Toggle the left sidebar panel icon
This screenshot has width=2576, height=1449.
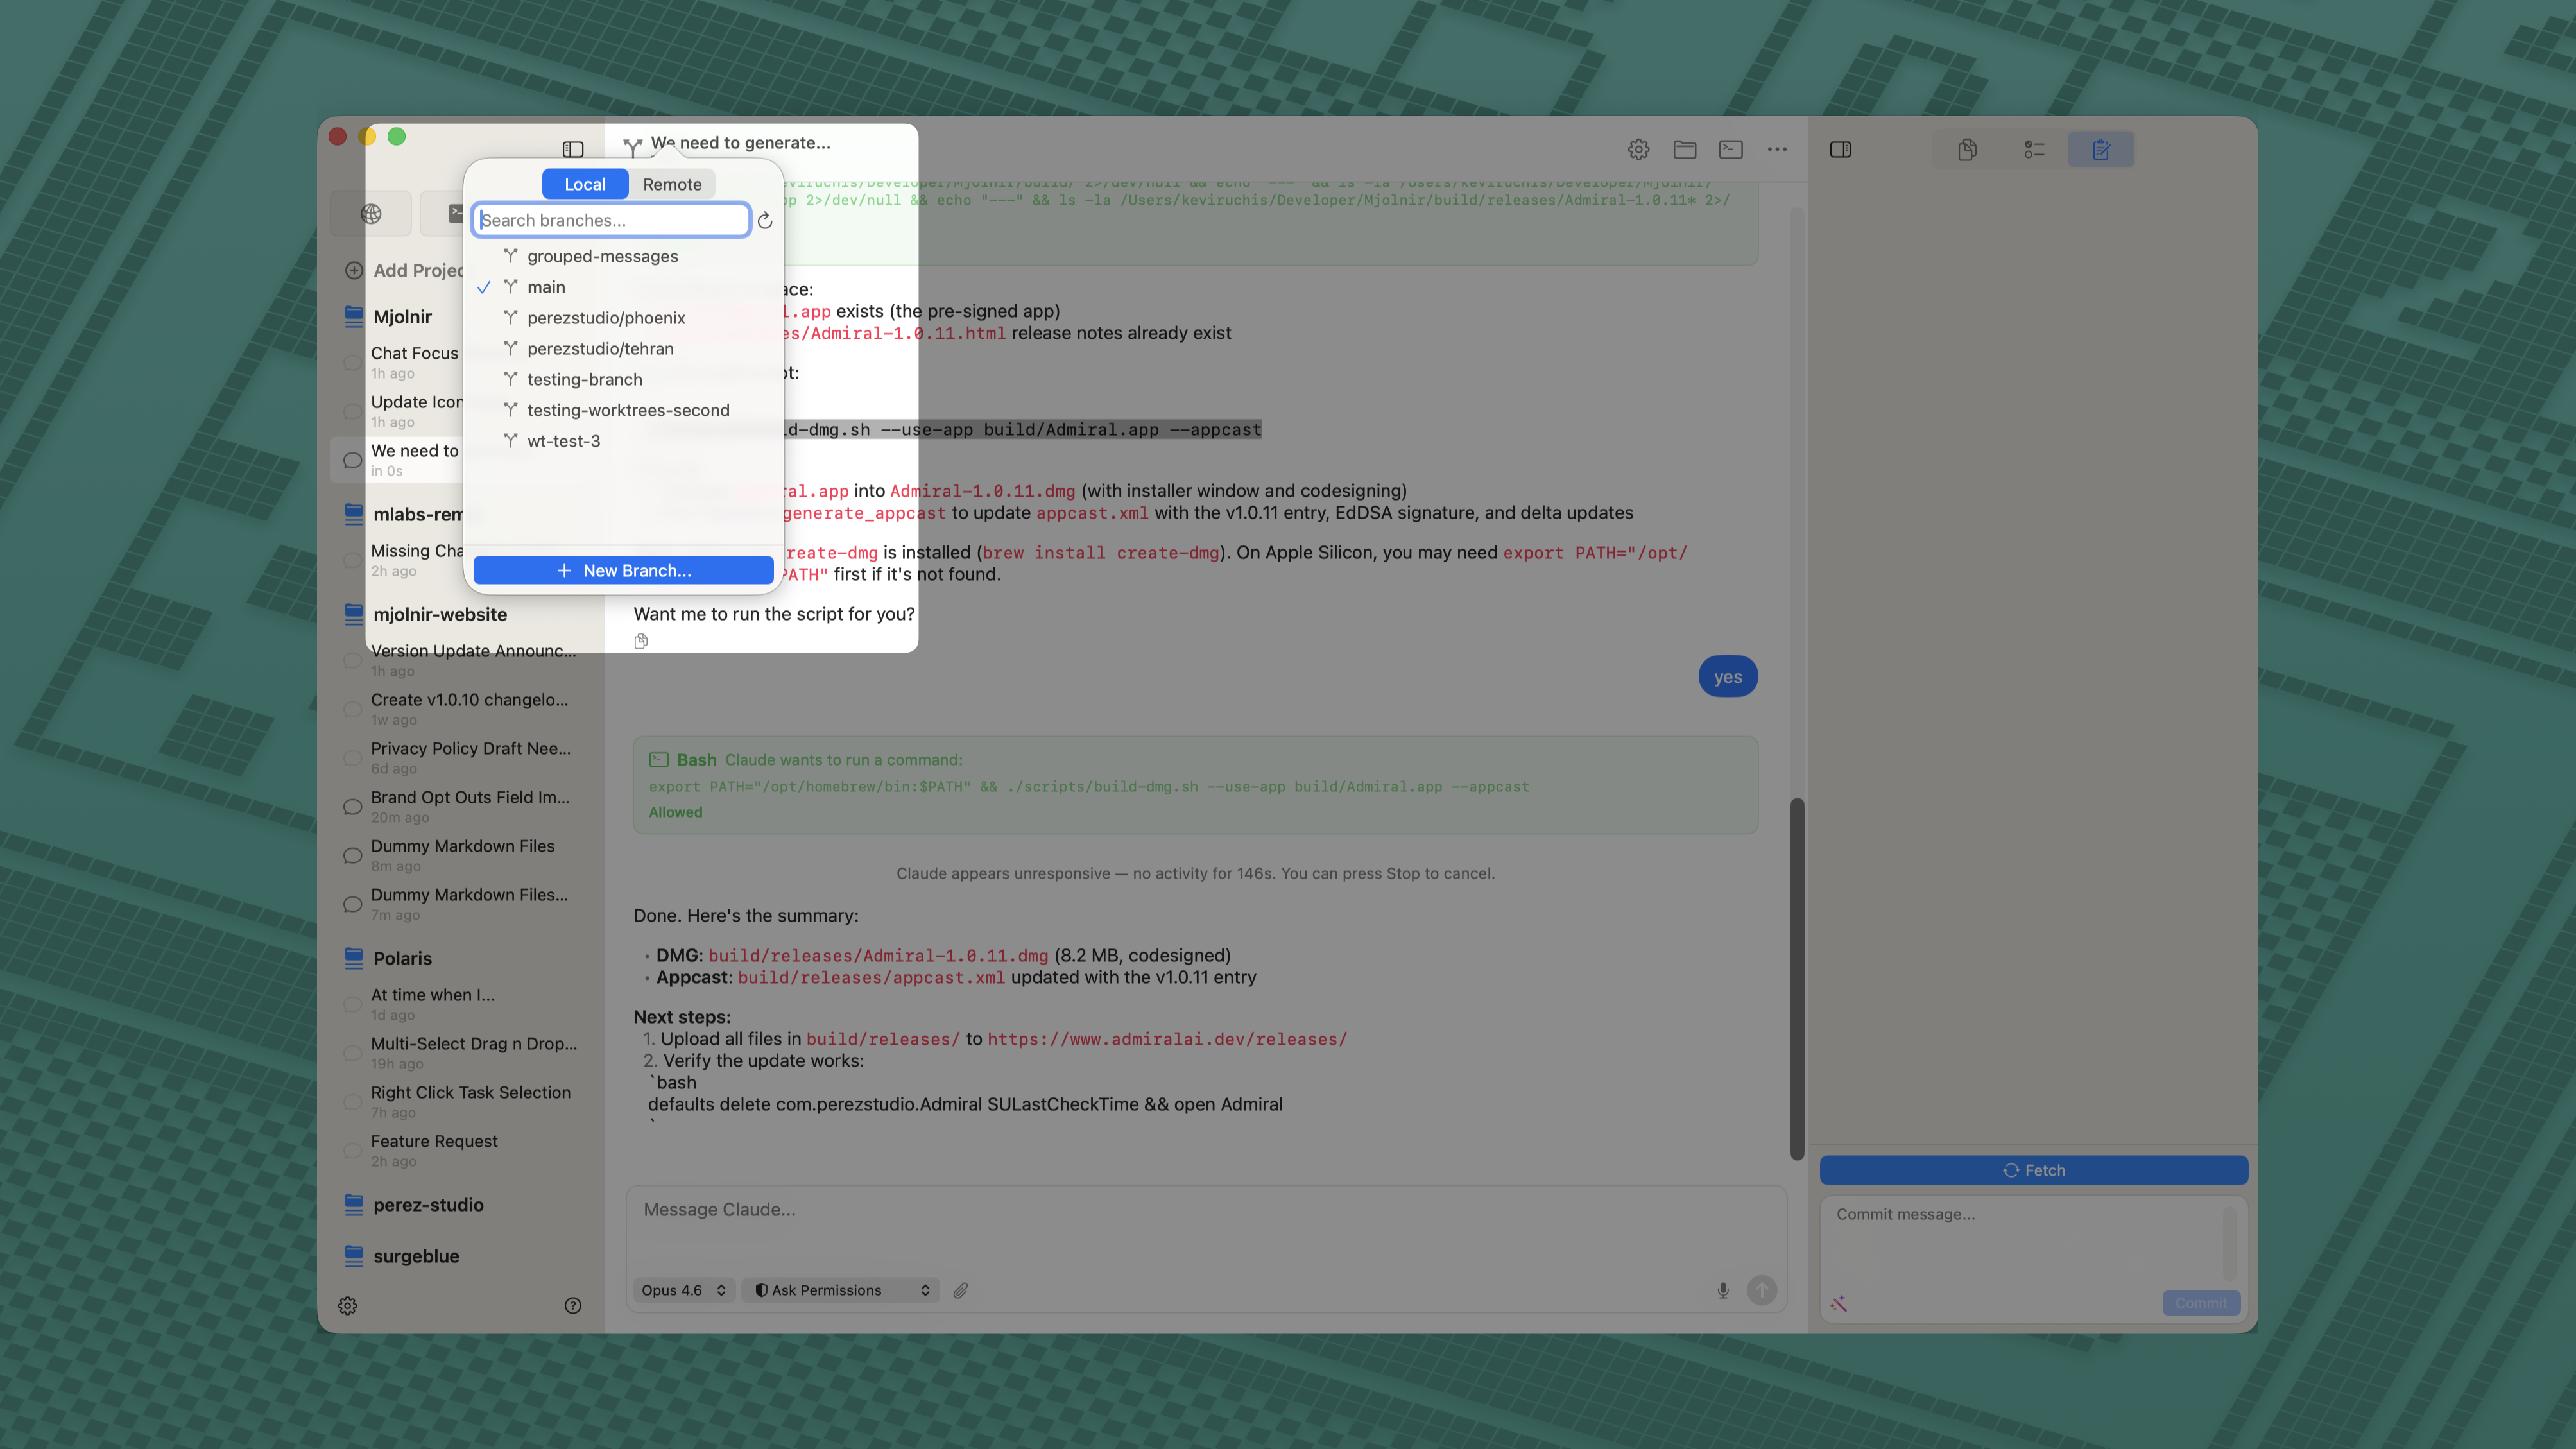(573, 148)
